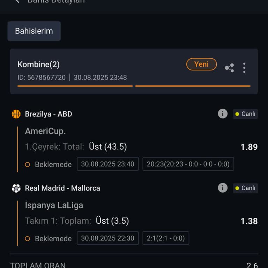Tap the 20:23 live score box
The image size is (268, 268).
pyautogui.click(x=188, y=164)
